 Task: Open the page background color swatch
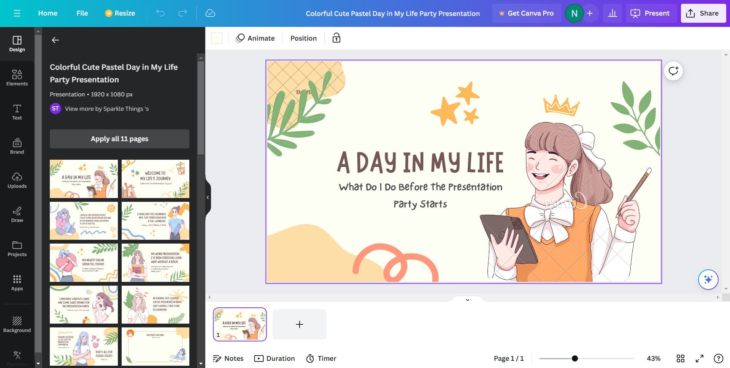(216, 38)
